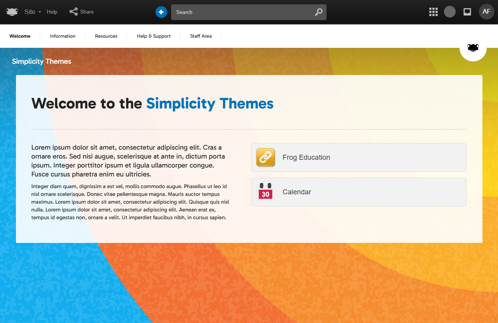498x323 pixels.
Task: Select the Welcome page tab
Action: coord(20,36)
